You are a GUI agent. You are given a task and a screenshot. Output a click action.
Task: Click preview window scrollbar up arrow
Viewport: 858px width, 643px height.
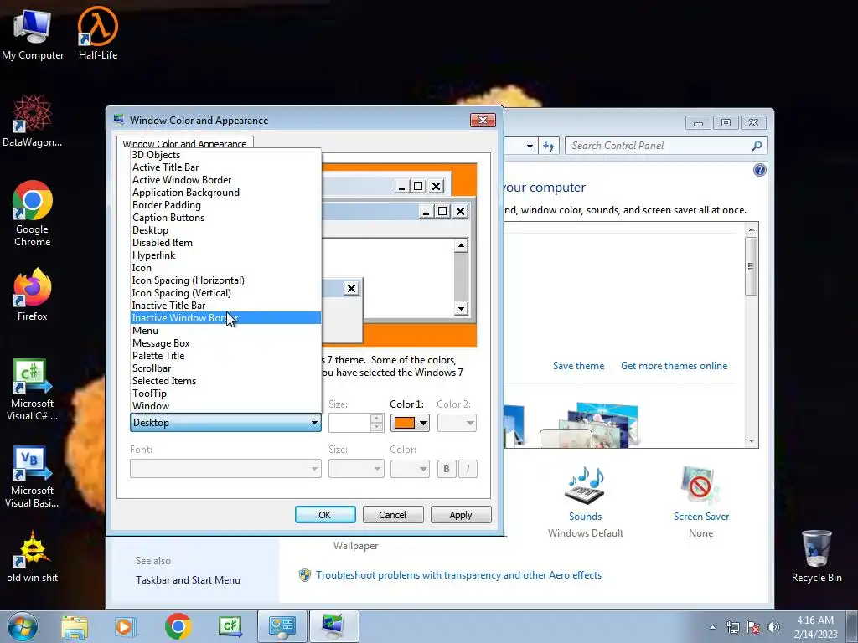click(x=461, y=245)
